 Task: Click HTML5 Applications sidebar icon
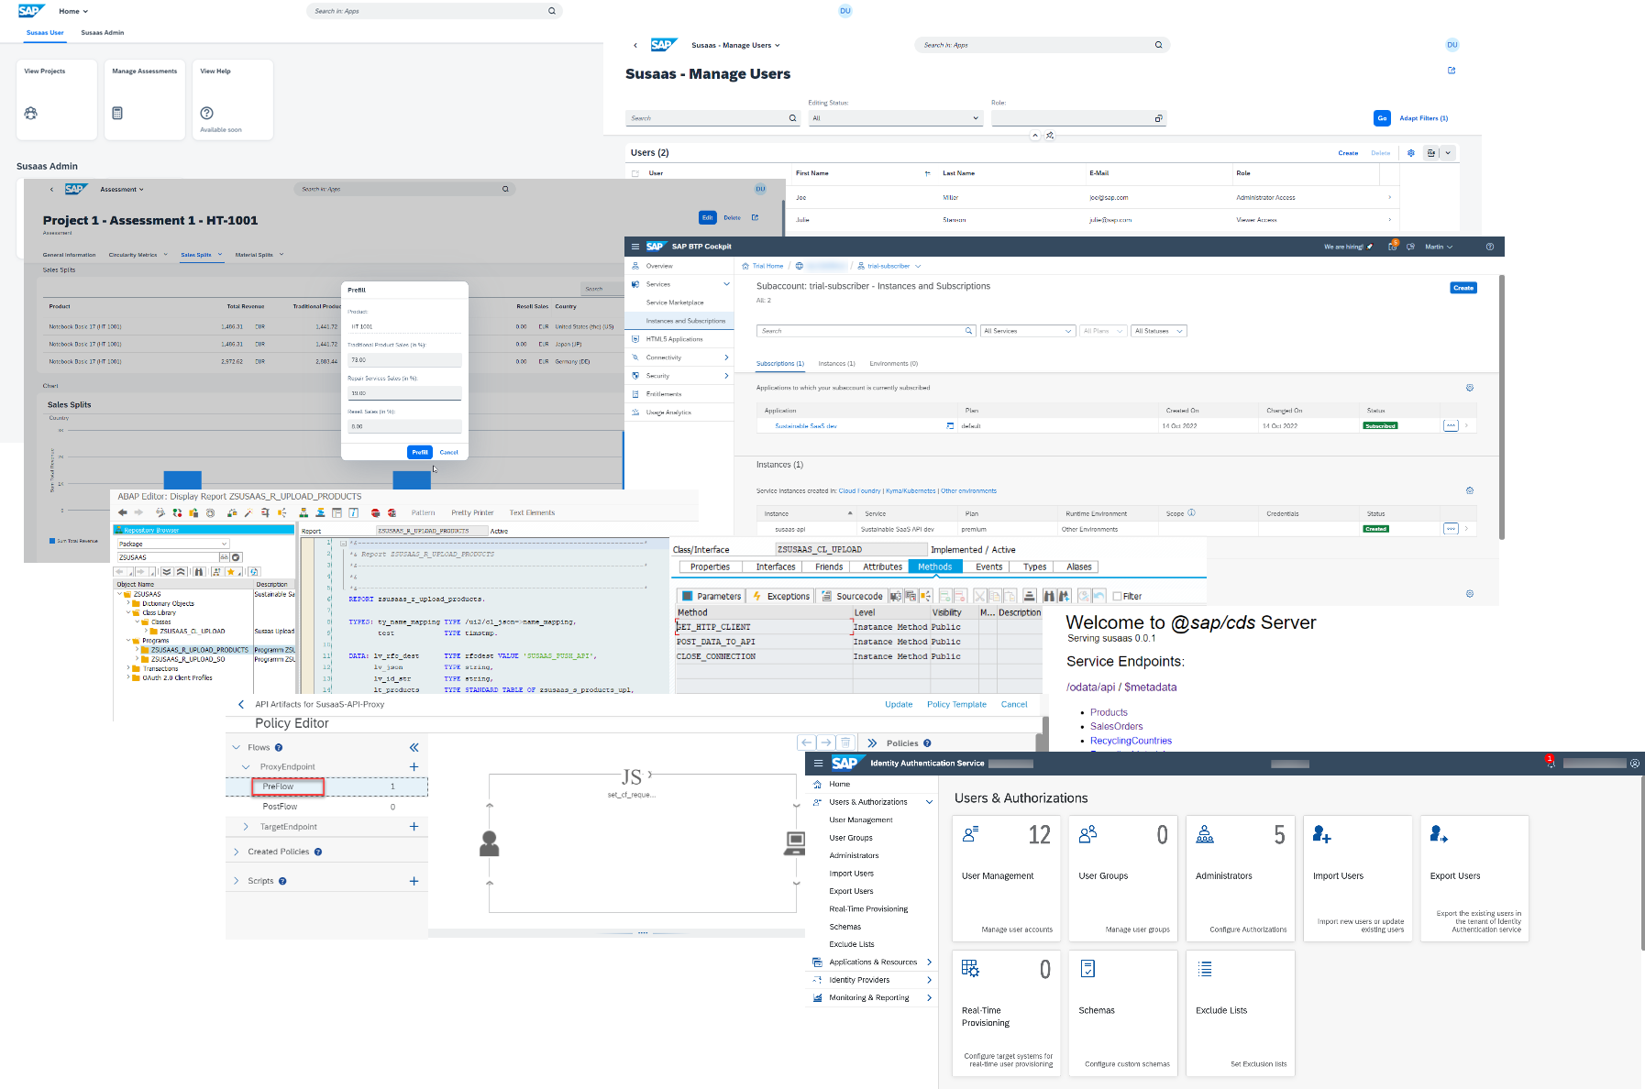pyautogui.click(x=635, y=339)
